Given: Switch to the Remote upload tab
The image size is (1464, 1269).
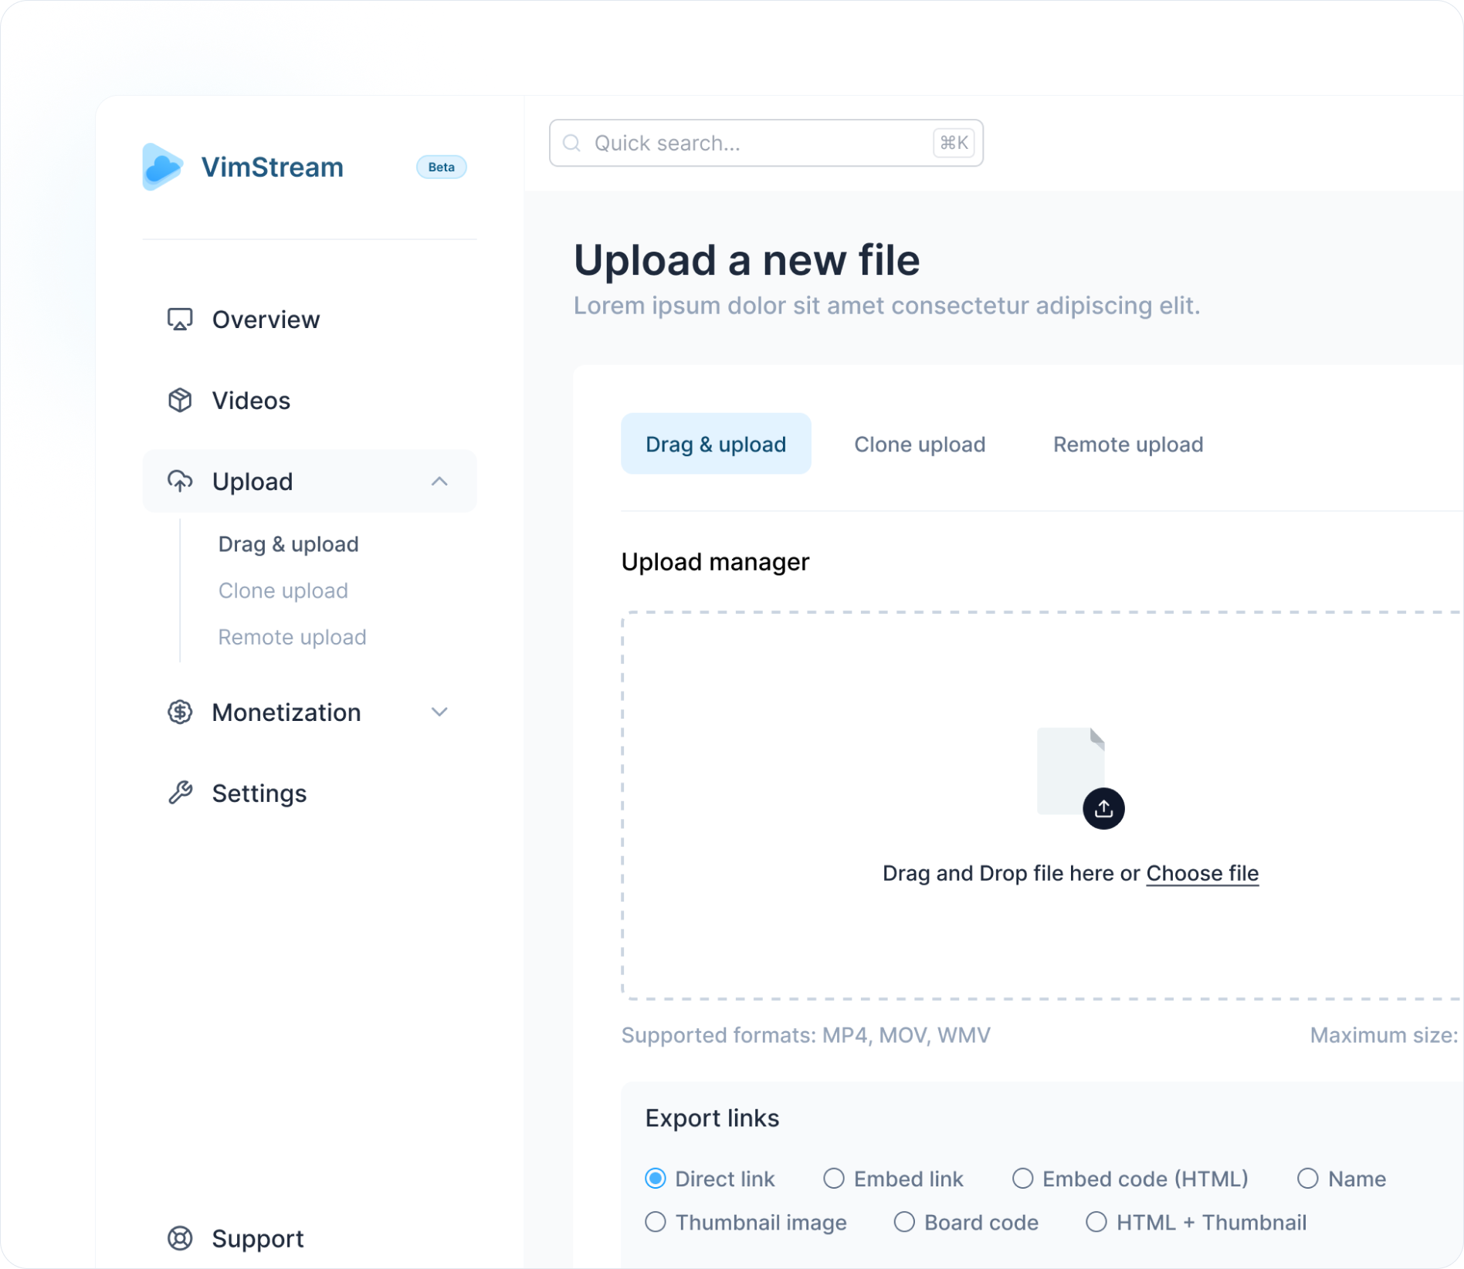Looking at the screenshot, I should tap(1128, 445).
